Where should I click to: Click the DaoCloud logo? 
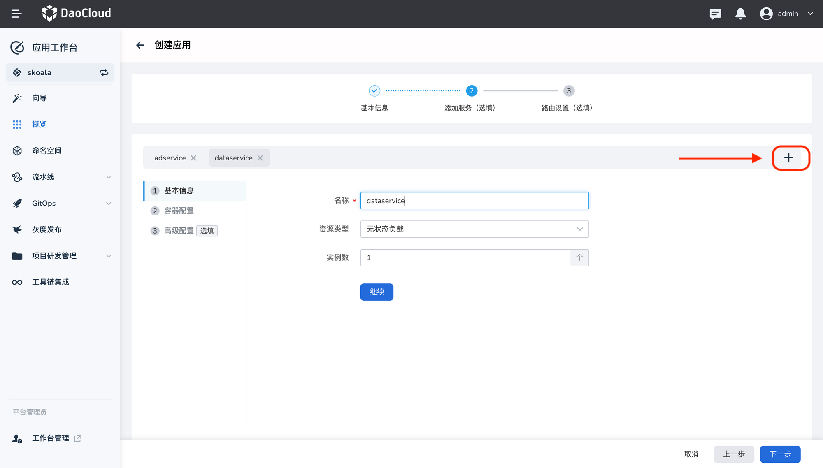pyautogui.click(x=77, y=14)
